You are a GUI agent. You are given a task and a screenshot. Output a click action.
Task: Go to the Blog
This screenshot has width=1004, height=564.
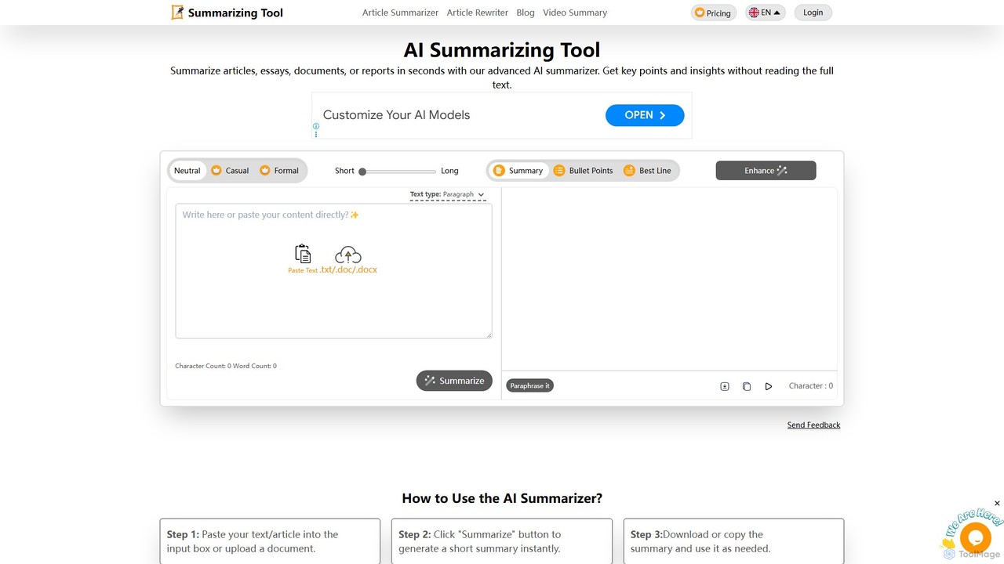pyautogui.click(x=526, y=13)
